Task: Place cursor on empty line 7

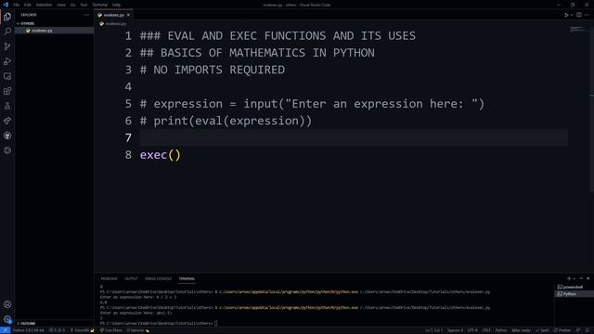Action: 354,137
